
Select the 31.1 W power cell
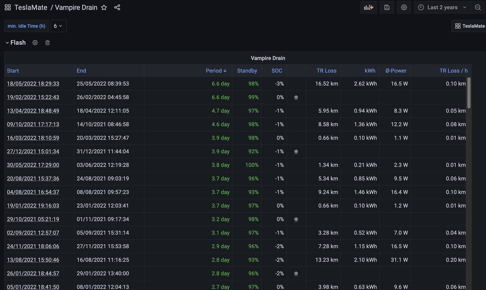(x=395, y=260)
